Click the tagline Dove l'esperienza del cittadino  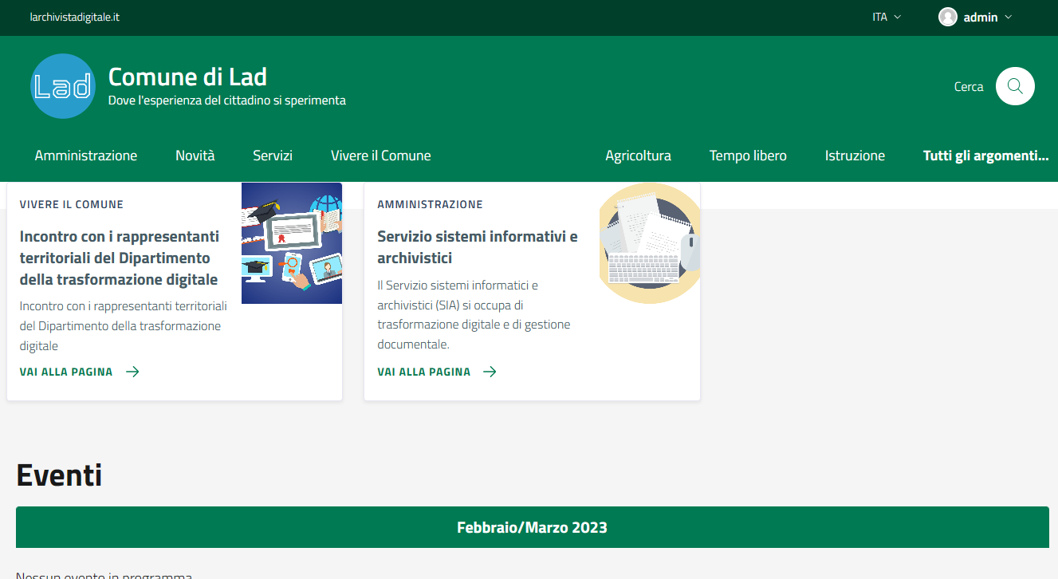click(227, 100)
